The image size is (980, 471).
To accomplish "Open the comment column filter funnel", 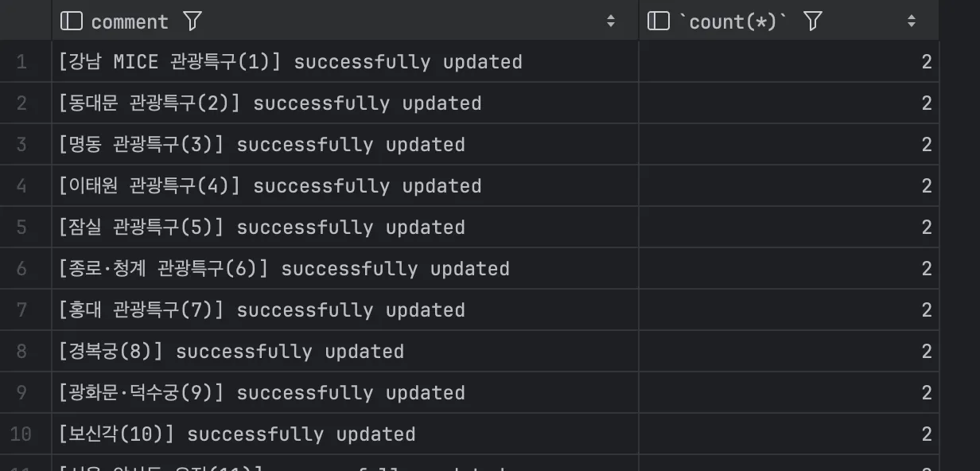I will [x=192, y=21].
